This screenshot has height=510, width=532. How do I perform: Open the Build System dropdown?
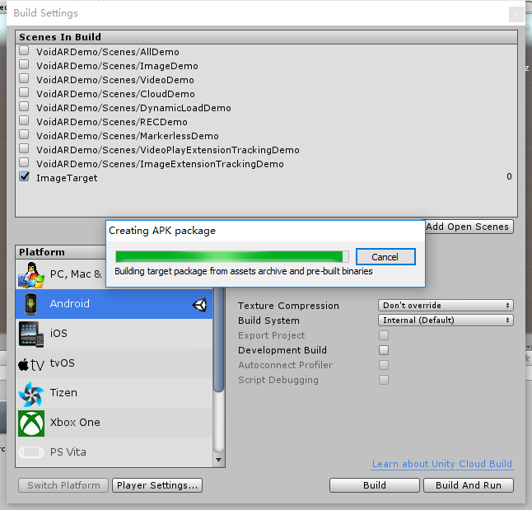click(x=446, y=321)
